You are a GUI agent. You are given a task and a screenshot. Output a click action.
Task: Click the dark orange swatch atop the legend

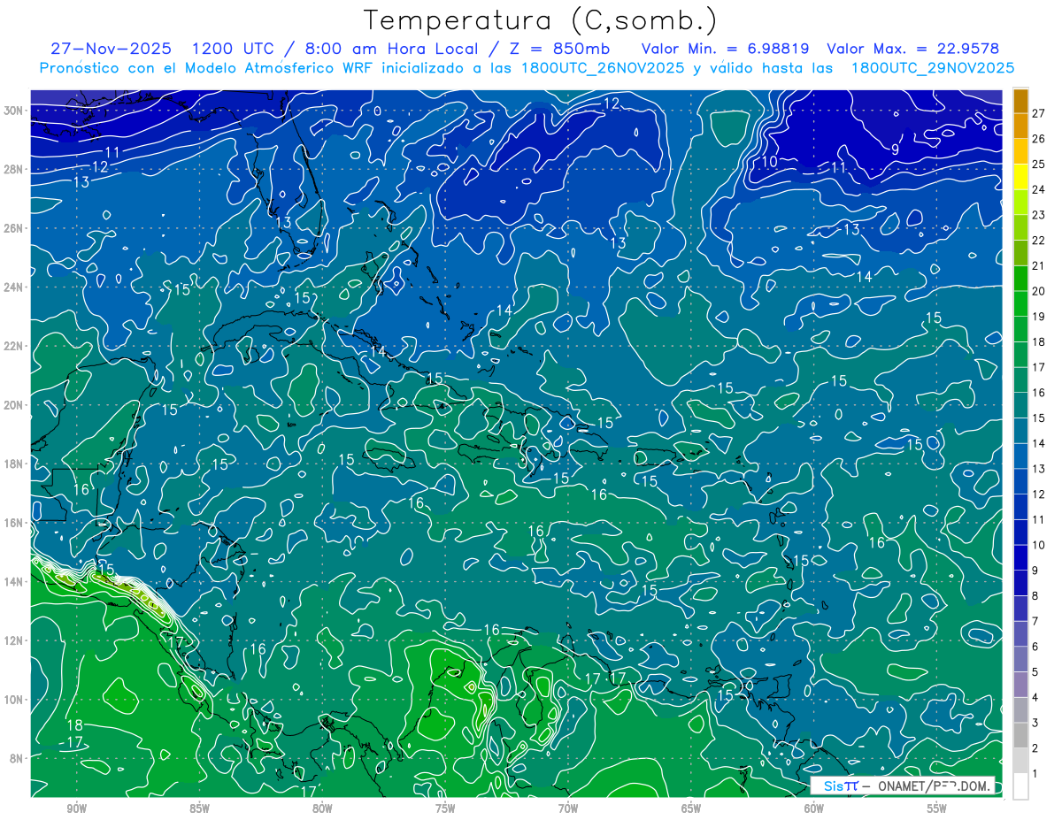click(1020, 101)
